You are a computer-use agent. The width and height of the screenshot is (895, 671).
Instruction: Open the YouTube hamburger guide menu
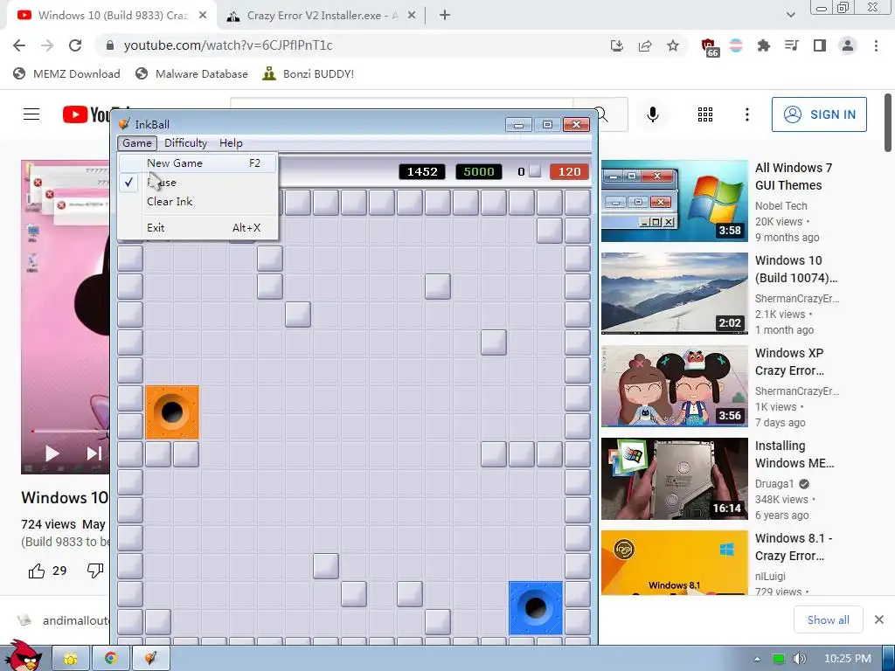[31, 114]
